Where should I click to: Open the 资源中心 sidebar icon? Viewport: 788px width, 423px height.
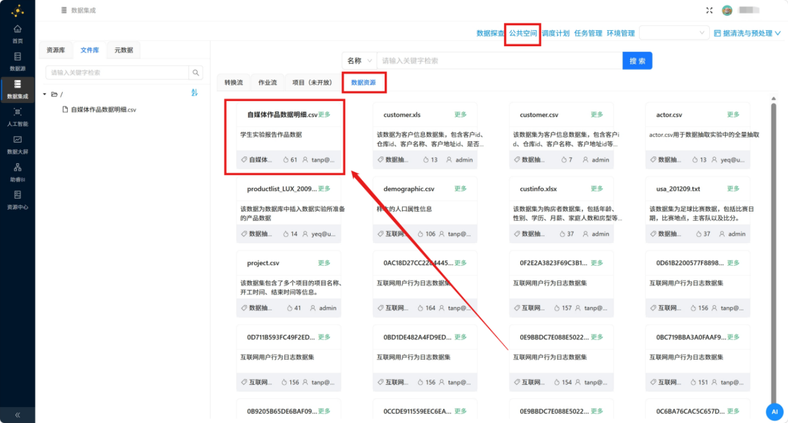pos(18,195)
